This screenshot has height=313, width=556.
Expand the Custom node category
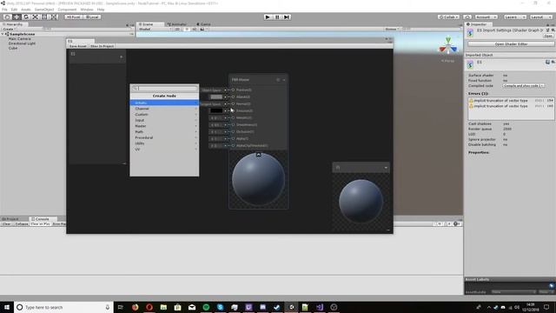click(x=164, y=114)
